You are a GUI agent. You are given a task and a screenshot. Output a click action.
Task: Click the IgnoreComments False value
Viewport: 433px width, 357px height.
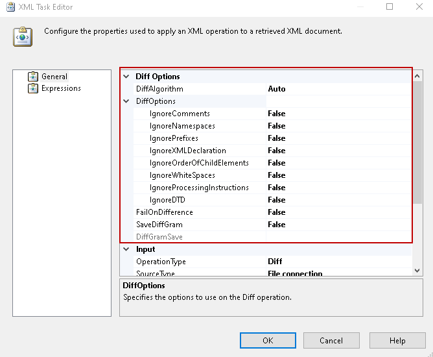click(277, 114)
